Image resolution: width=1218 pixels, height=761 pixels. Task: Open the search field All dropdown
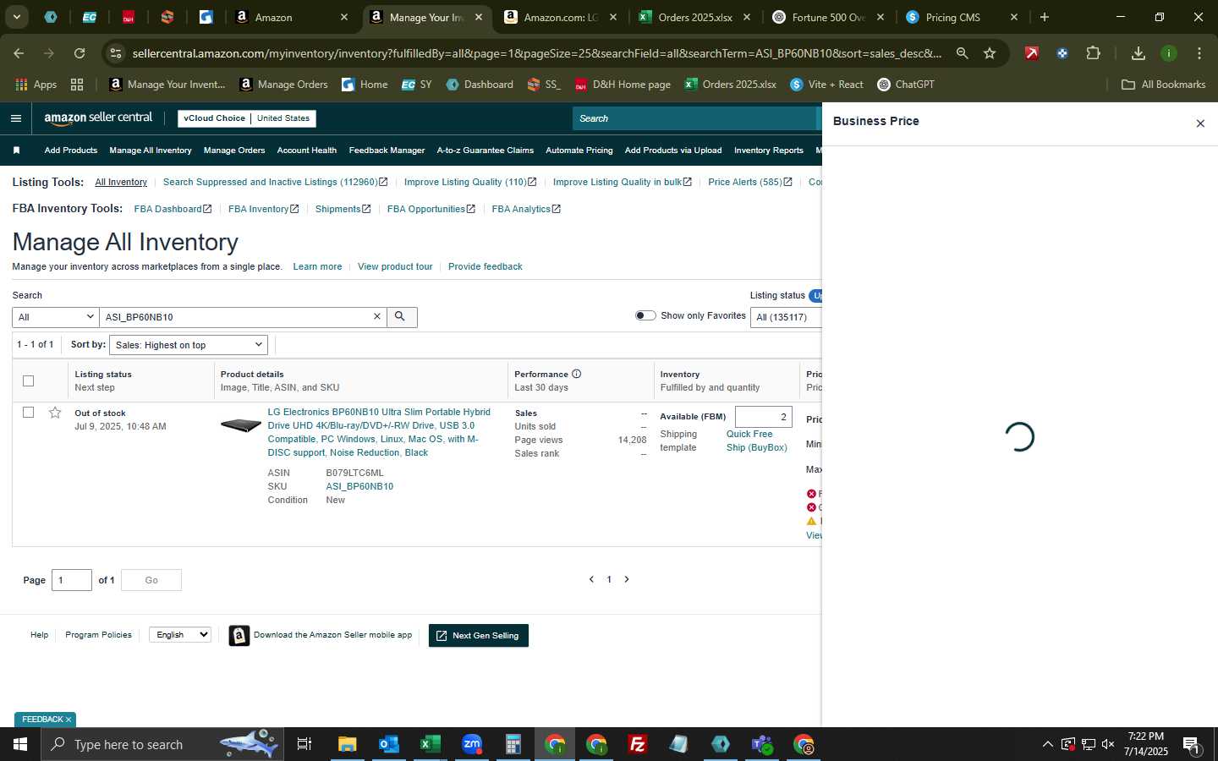[x=56, y=317]
